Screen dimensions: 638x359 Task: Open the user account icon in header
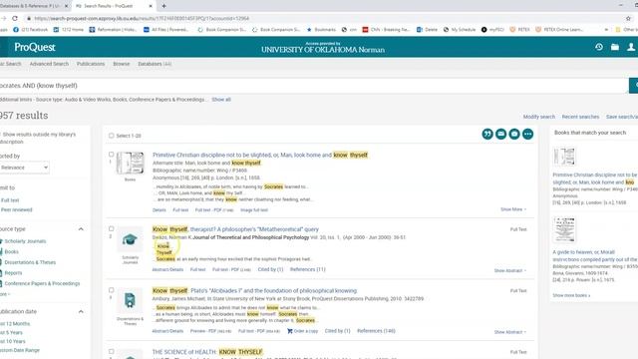point(631,47)
